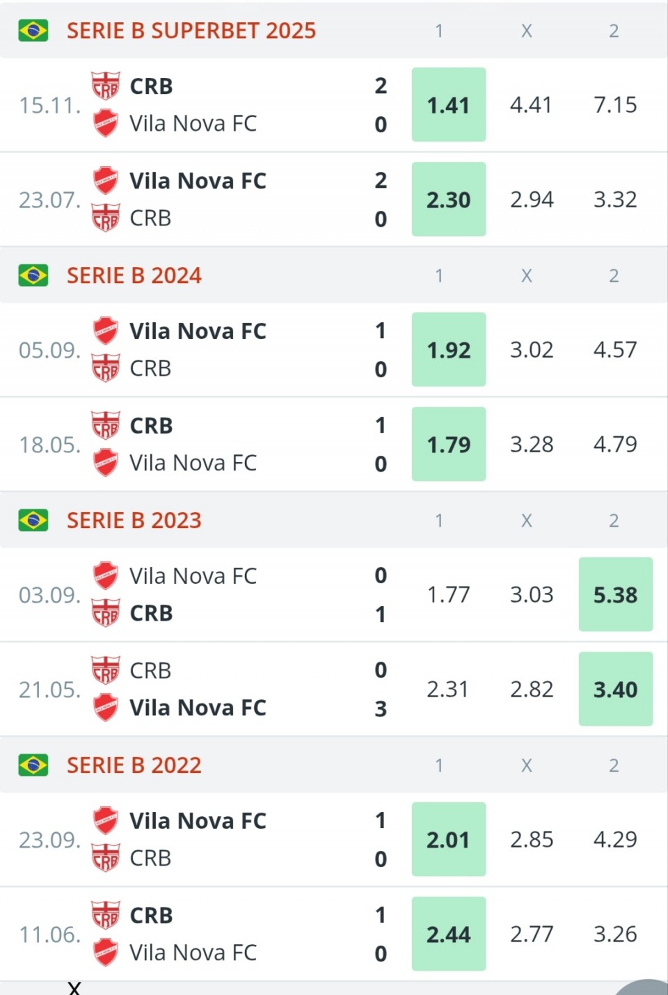Open the SERIE B 2023 league page
The image size is (668, 995).
tap(134, 520)
